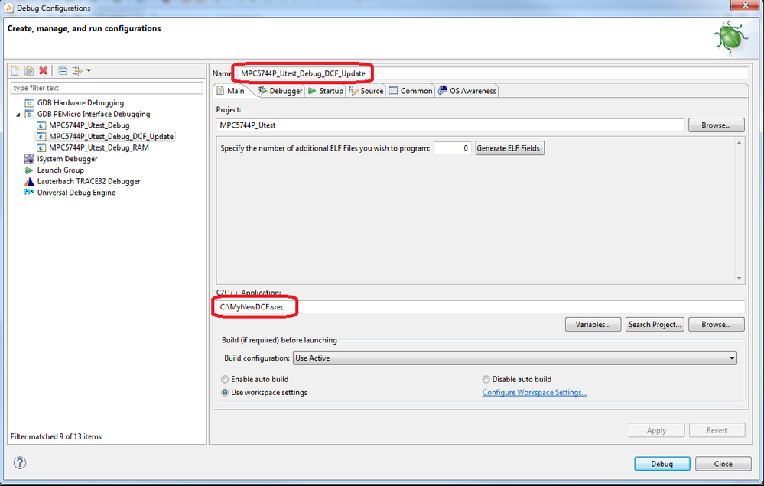This screenshot has width=764, height=486.
Task: Click the Project text field
Action: pos(450,125)
